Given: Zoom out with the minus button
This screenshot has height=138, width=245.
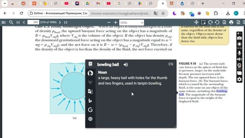Looking at the screenshot, I should pos(109,23).
